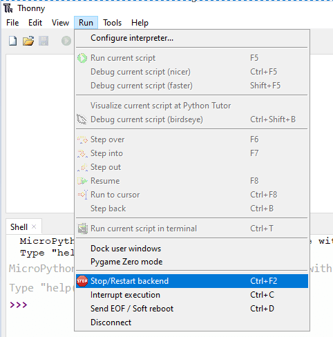333x337 pixels.
Task: Open the Edit menu
Action: pyautogui.click(x=35, y=23)
